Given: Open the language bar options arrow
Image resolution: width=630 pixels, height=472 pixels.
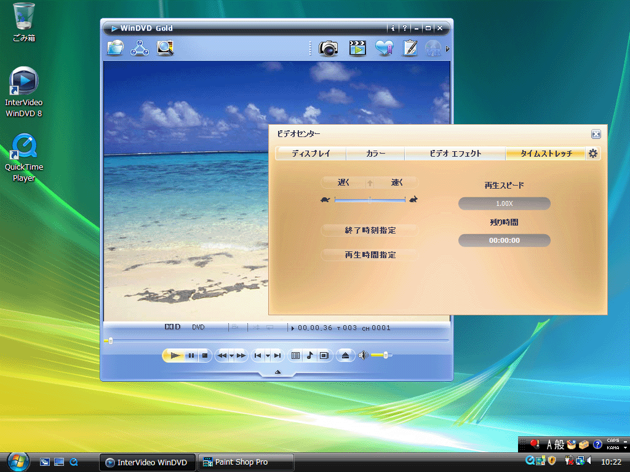Looking at the screenshot, I should [x=625, y=447].
